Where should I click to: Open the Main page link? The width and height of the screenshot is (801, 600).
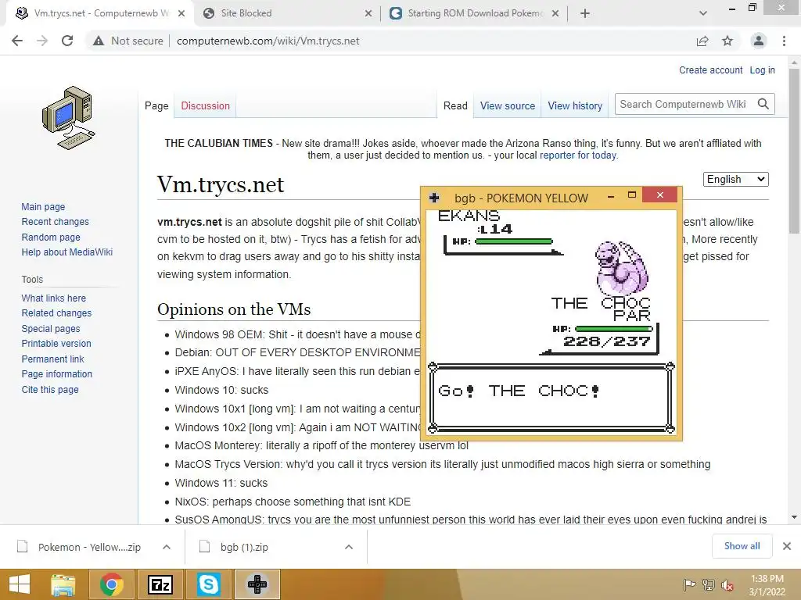click(x=43, y=206)
